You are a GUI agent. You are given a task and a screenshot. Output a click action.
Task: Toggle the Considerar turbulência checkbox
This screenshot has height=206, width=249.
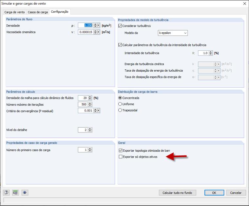pyautogui.click(x=120, y=26)
